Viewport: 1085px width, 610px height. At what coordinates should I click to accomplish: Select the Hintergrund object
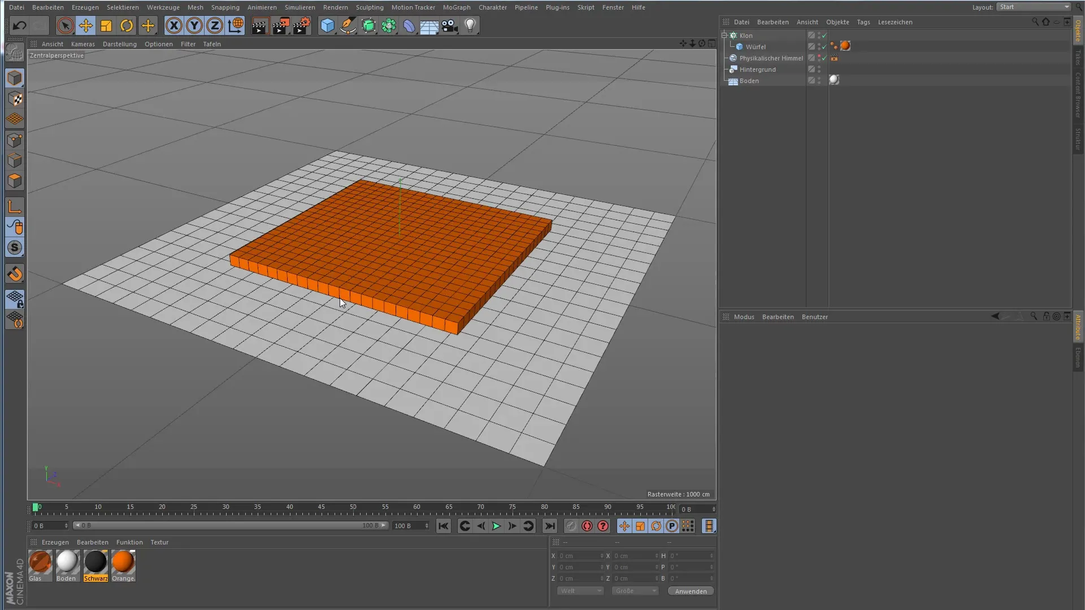click(757, 69)
